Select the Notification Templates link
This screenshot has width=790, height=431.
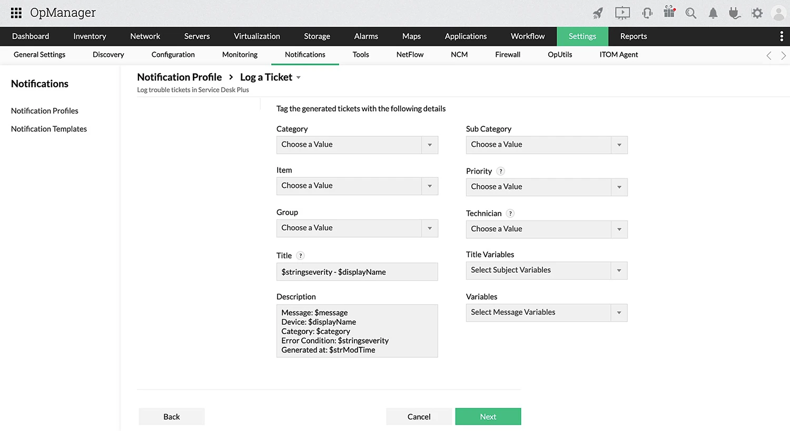(x=48, y=129)
